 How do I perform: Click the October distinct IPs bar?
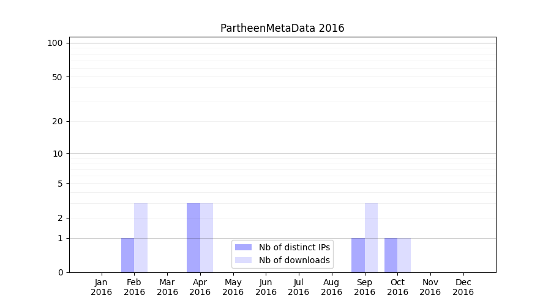[391, 255]
